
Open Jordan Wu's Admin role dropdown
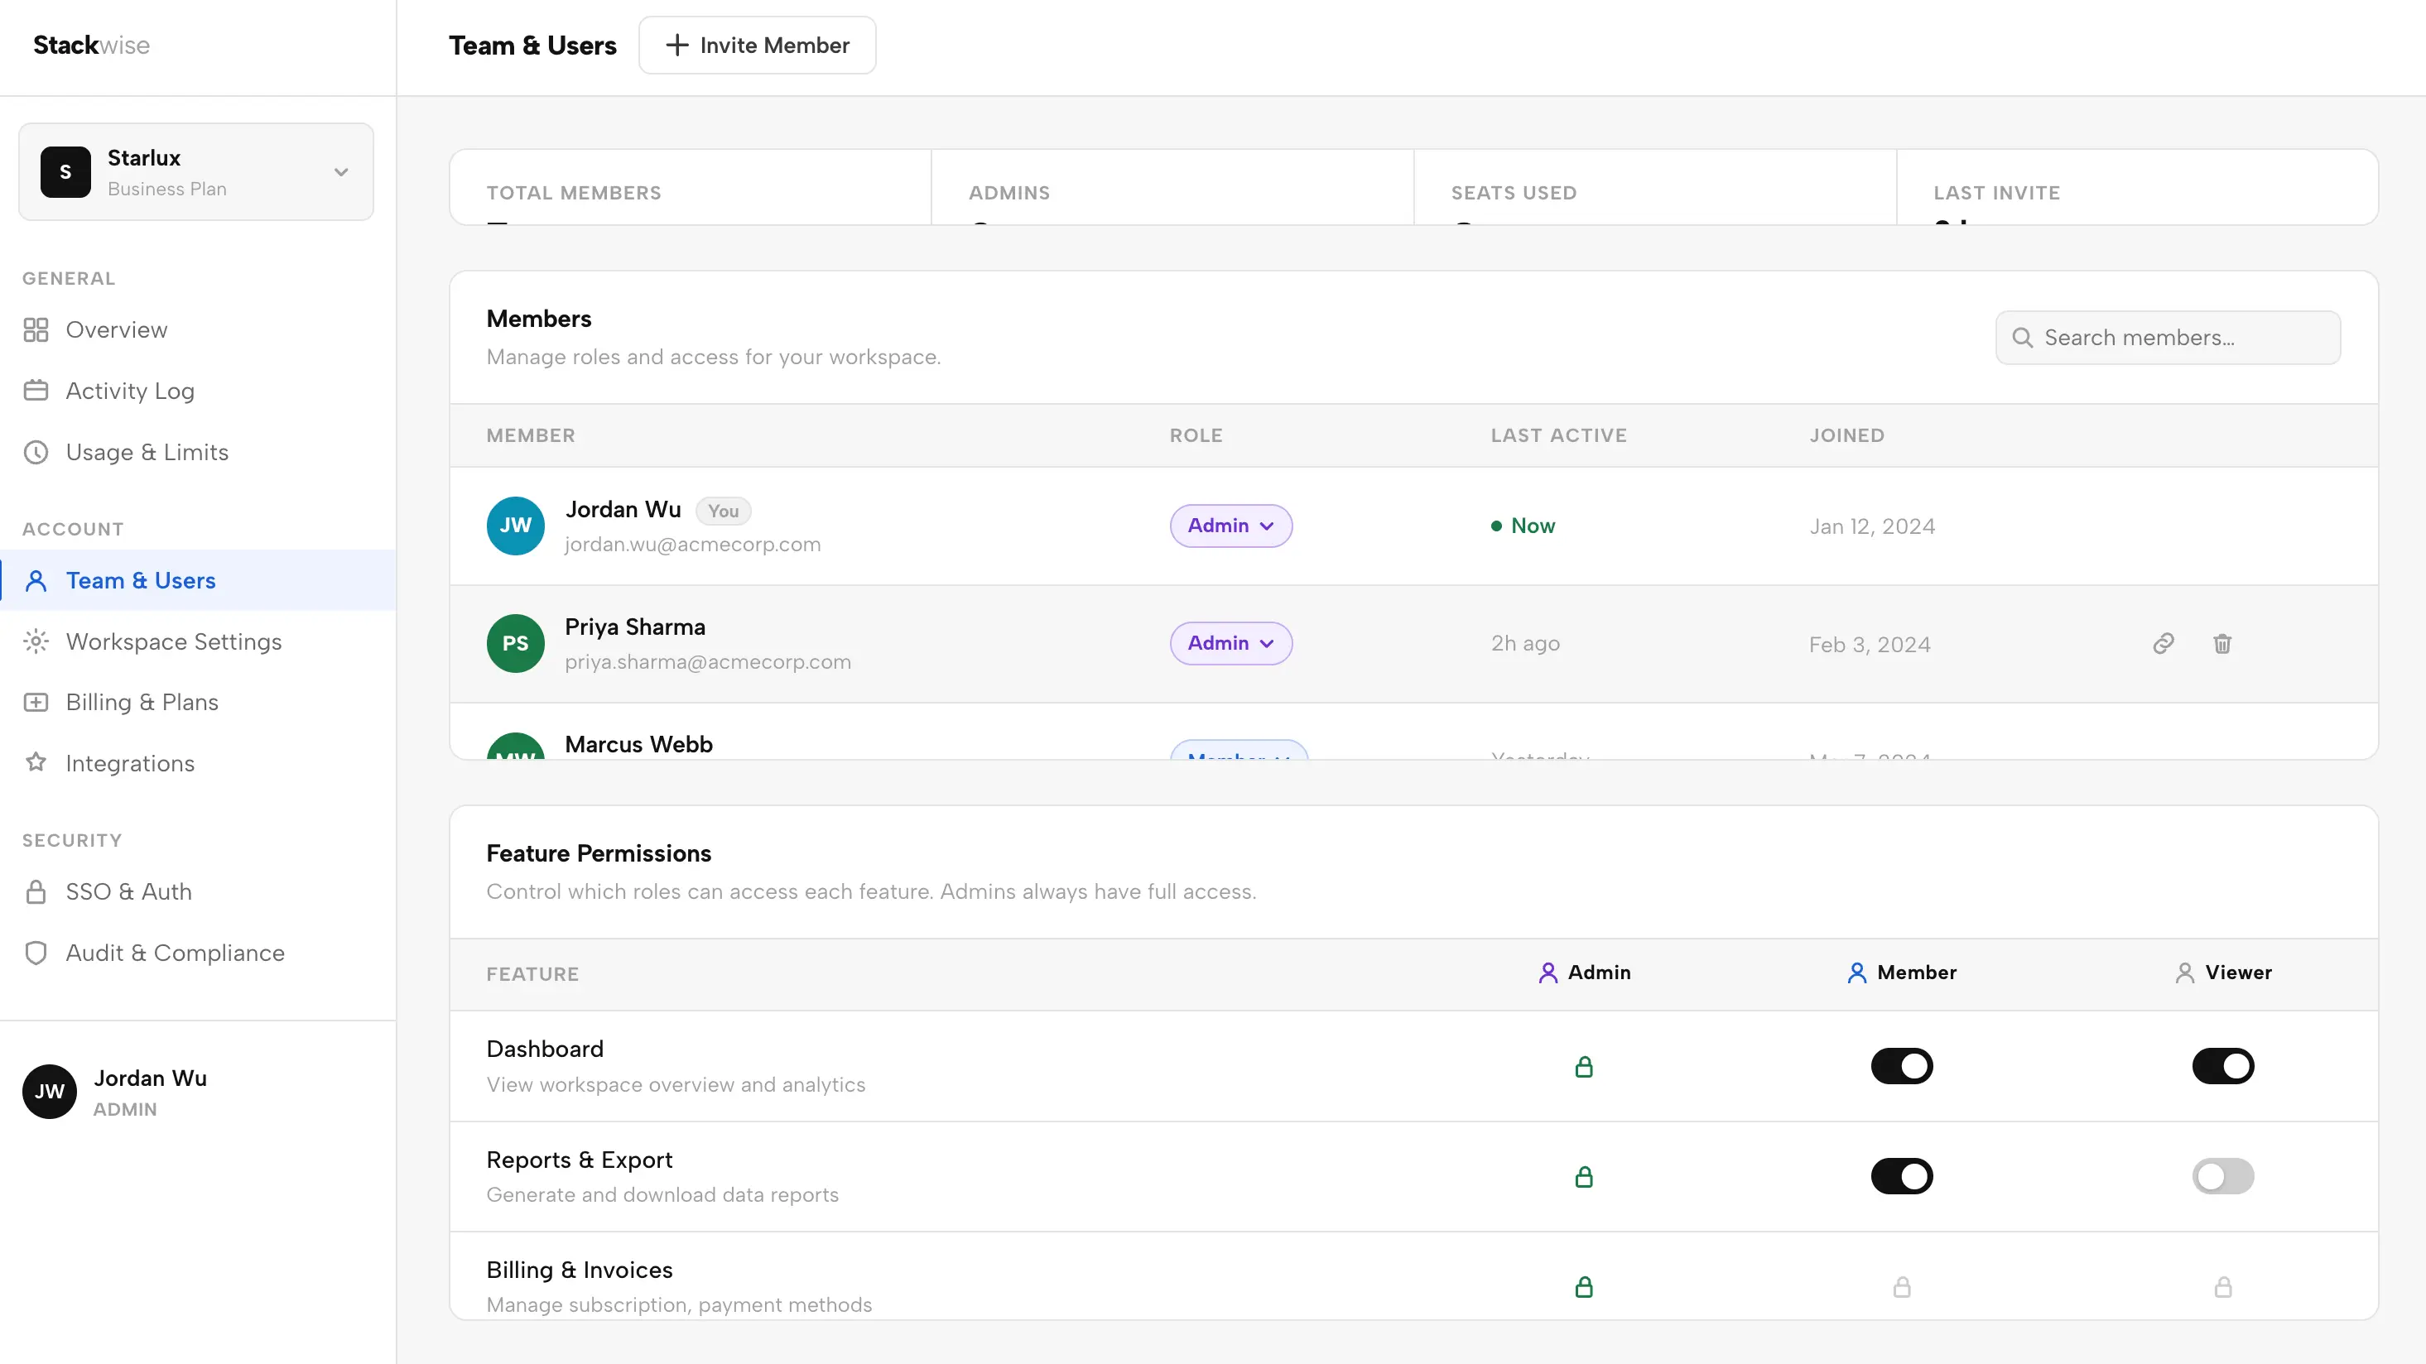pos(1231,526)
